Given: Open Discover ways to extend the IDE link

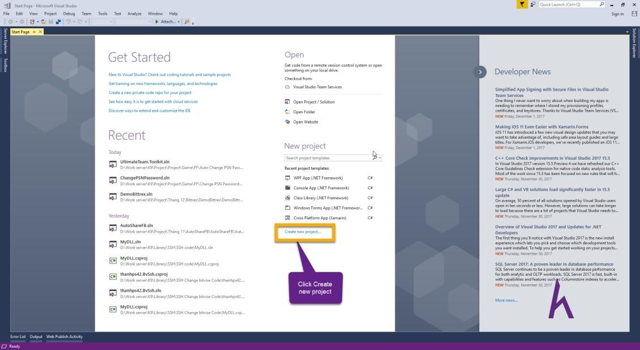Looking at the screenshot, I should tap(150, 110).
